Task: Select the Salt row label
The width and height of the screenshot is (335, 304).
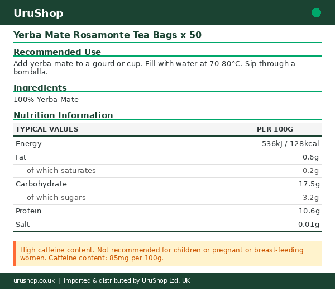Action: tap(23, 225)
